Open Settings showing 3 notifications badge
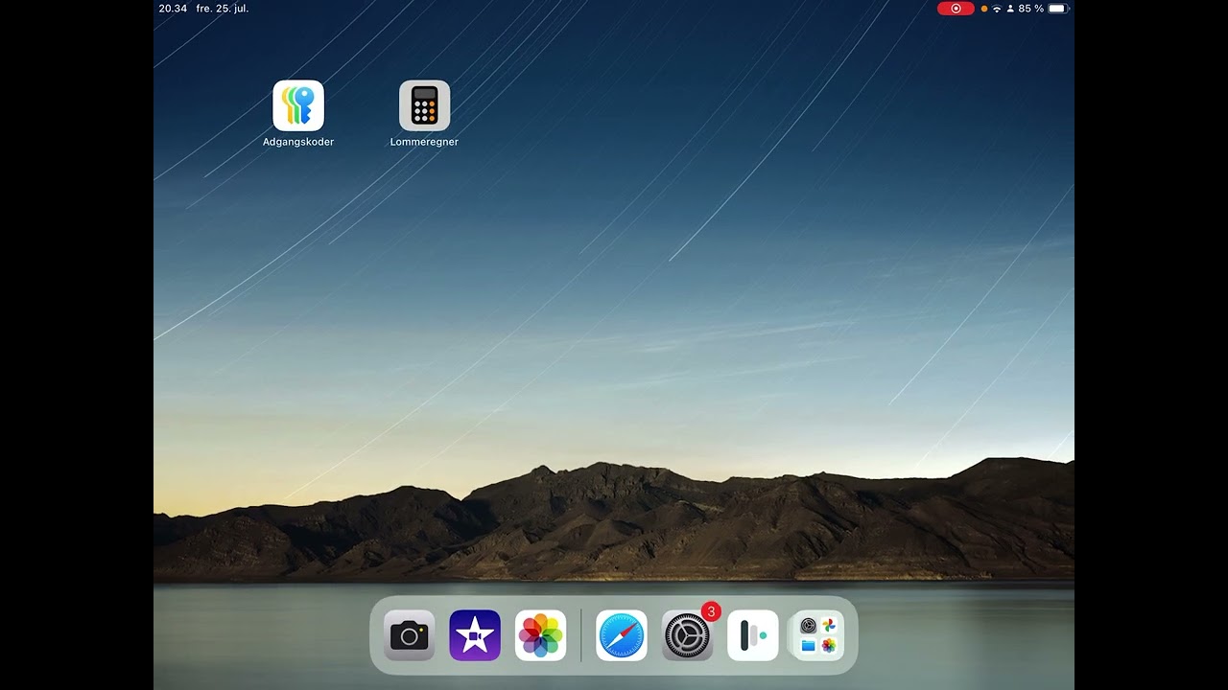The image size is (1228, 690). 685,634
